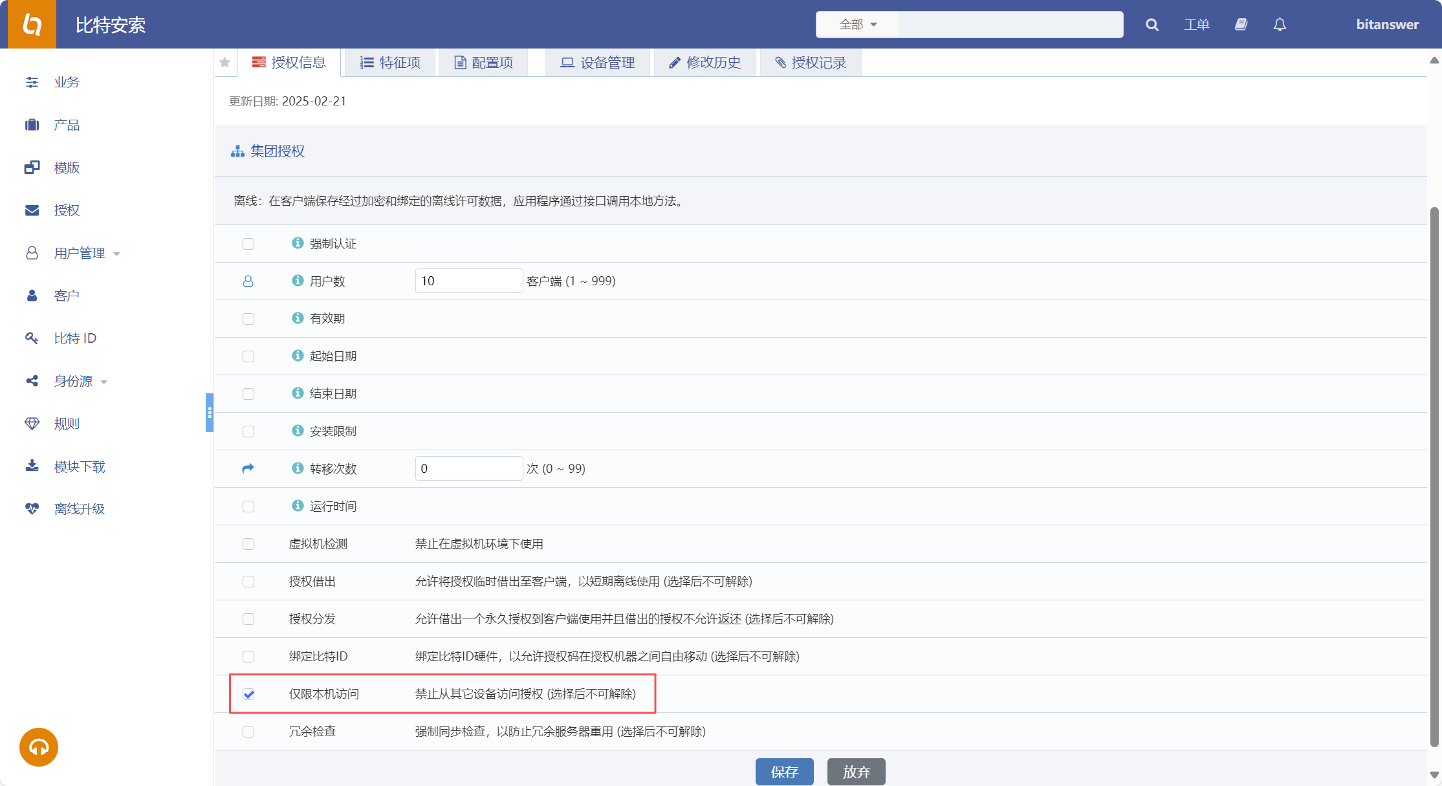Open the 全部 search scope dropdown
The height and width of the screenshot is (786, 1442).
tap(856, 24)
